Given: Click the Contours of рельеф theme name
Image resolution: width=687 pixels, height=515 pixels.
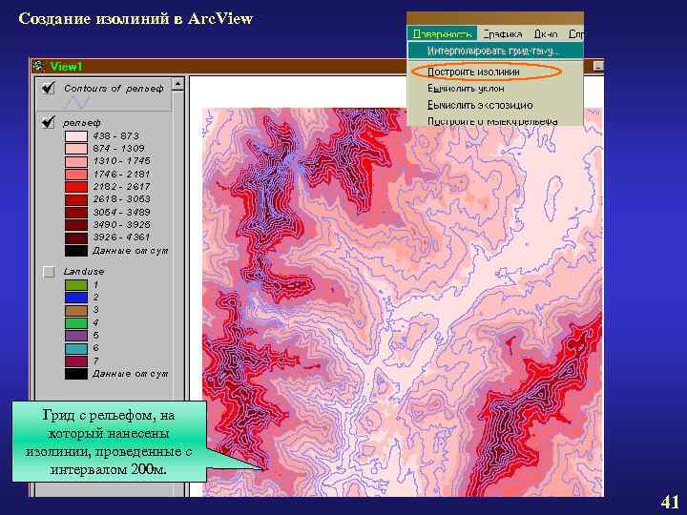Looking at the screenshot, I should point(114,89).
